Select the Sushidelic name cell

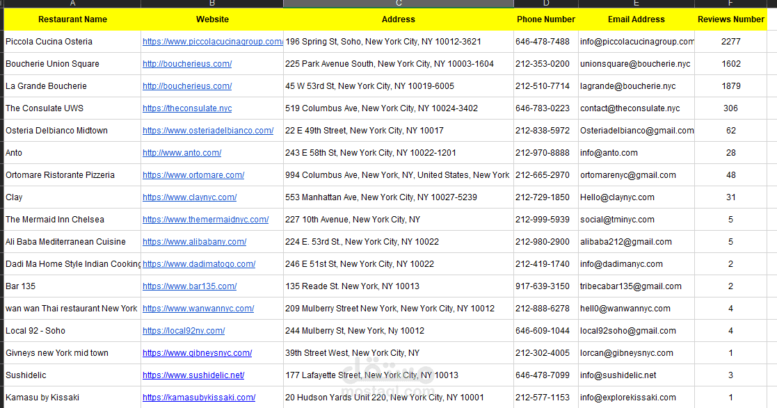(72, 376)
